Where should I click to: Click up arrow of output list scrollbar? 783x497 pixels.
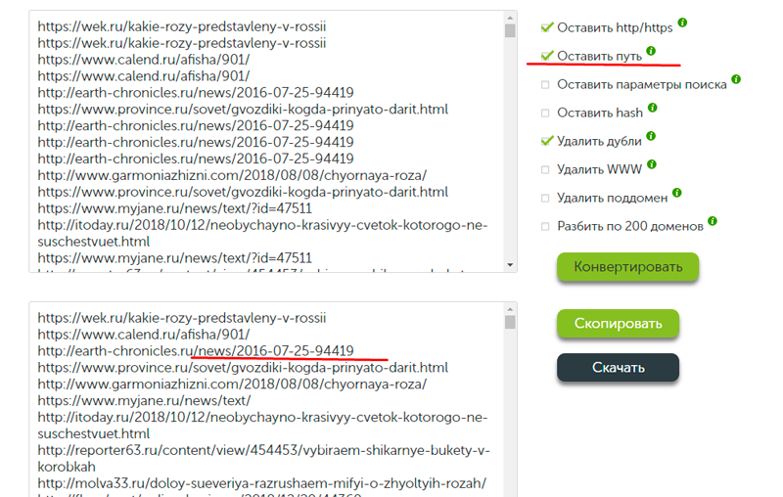point(510,309)
